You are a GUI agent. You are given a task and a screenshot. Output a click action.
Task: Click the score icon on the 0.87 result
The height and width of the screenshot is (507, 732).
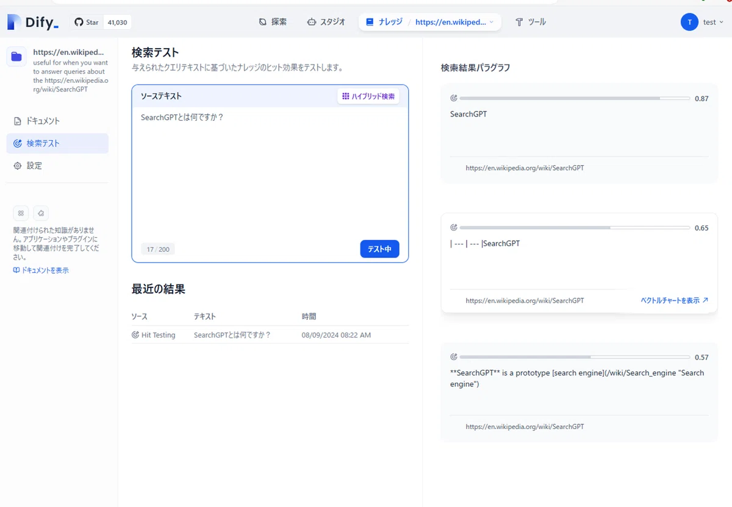coord(453,98)
